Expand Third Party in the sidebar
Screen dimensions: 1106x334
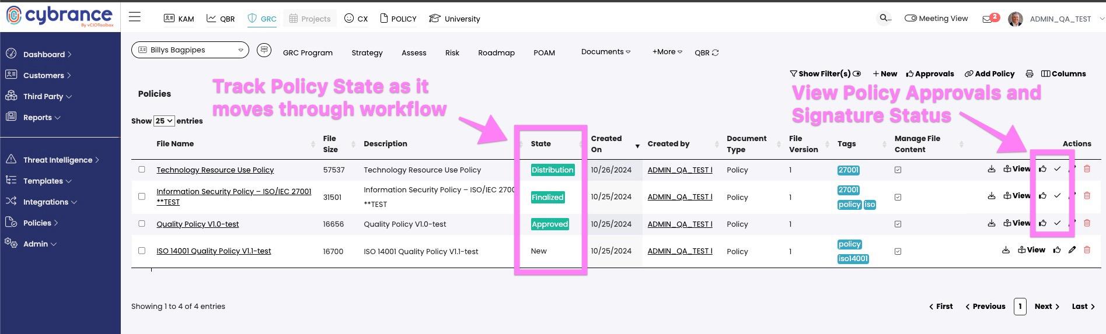[47, 96]
